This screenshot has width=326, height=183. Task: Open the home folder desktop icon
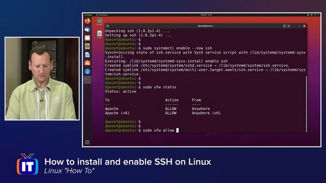99,21
